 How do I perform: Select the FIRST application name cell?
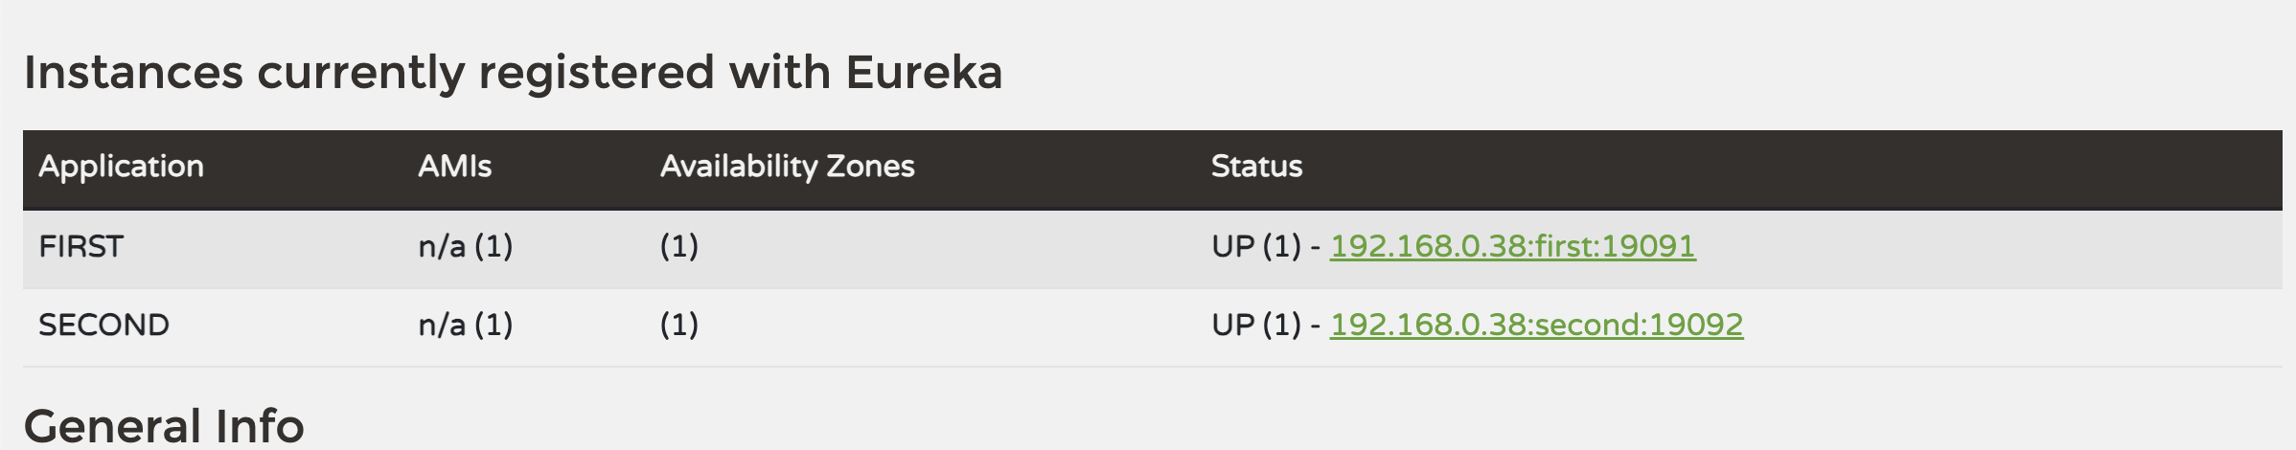tap(80, 246)
